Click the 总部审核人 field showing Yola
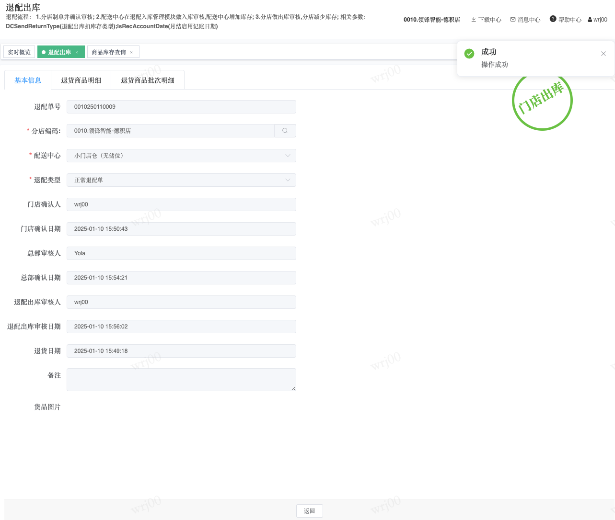The width and height of the screenshot is (615, 520). pyautogui.click(x=181, y=253)
